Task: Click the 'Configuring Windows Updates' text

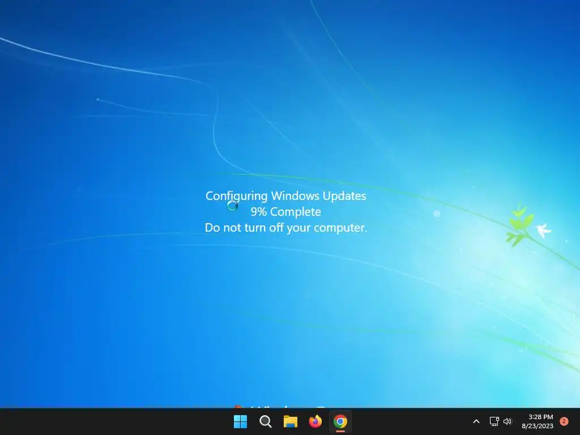Action: coord(286,195)
